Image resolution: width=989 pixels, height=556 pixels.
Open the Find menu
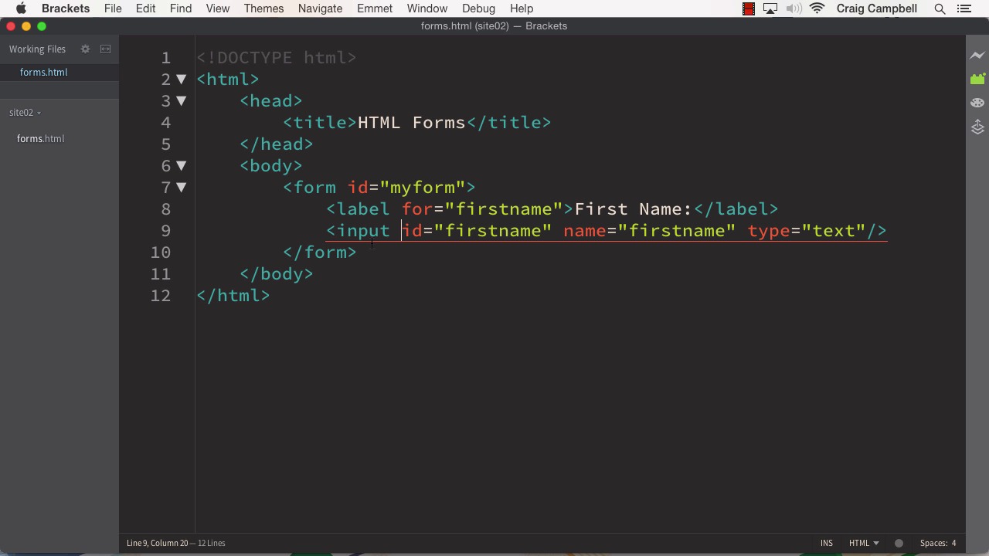180,8
